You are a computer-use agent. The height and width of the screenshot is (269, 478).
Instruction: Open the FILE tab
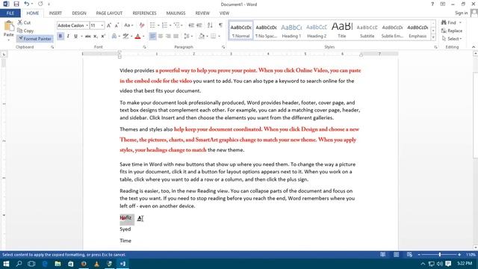point(10,13)
